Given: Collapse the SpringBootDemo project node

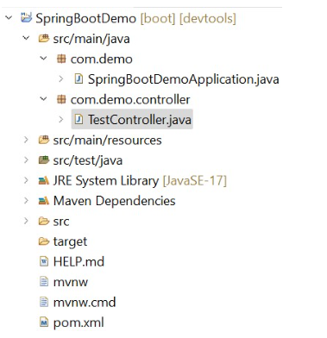Looking at the screenshot, I should click(x=9, y=18).
